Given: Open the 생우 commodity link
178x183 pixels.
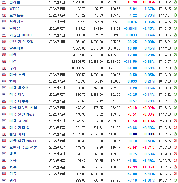Looking at the screenshot, I should [x=13, y=154].
